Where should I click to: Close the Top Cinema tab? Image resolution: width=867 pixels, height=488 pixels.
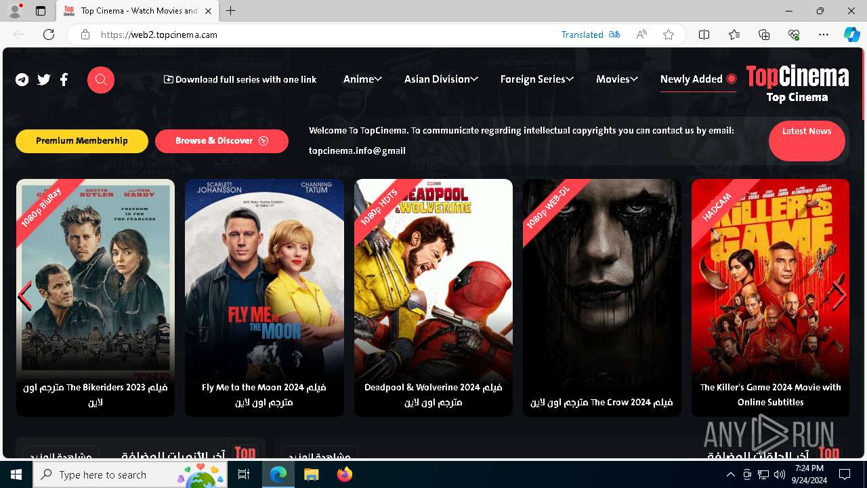pos(208,11)
